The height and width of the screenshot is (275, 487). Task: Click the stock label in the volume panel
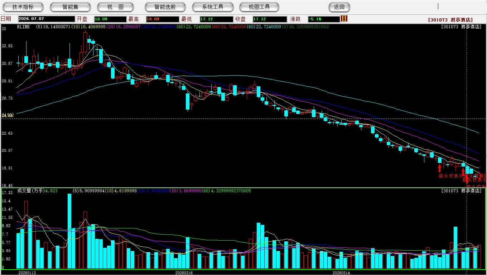coord(462,191)
